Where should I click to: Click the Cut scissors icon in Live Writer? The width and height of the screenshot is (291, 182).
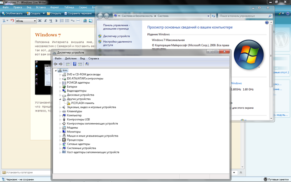point(4,20)
